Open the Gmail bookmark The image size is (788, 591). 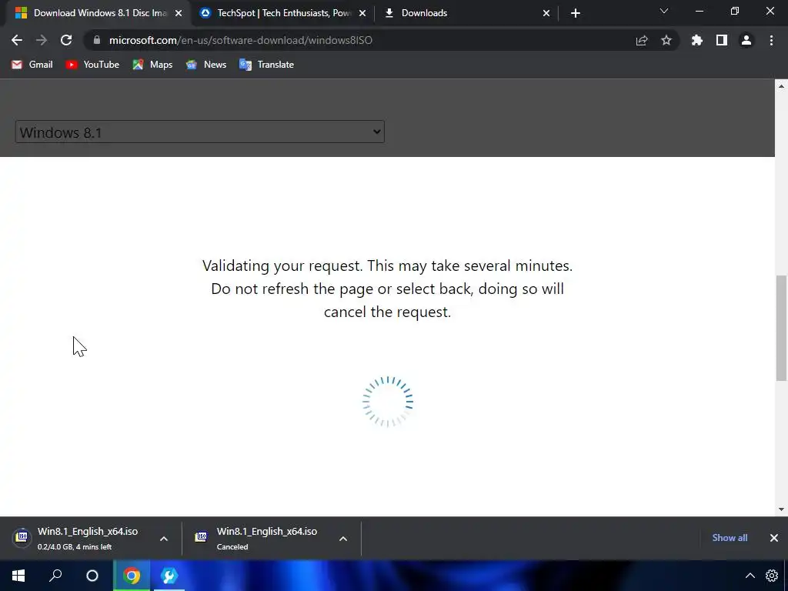(x=32, y=65)
